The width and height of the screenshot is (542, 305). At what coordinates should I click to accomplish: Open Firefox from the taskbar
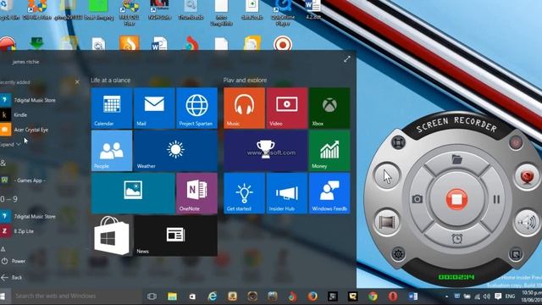(x=312, y=297)
